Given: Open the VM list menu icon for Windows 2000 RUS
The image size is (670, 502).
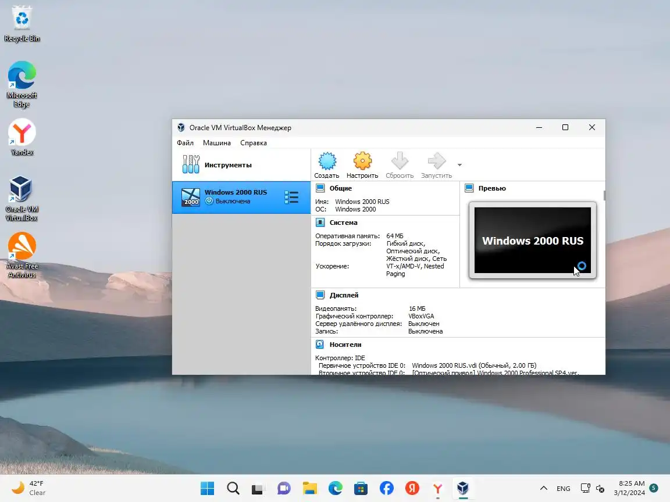Looking at the screenshot, I should pos(291,197).
